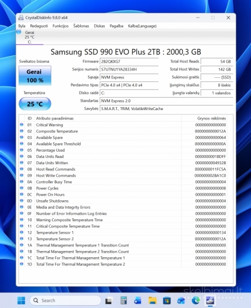Click the Temperature Sensor 2 status dot

pyautogui.click(x=21, y=239)
